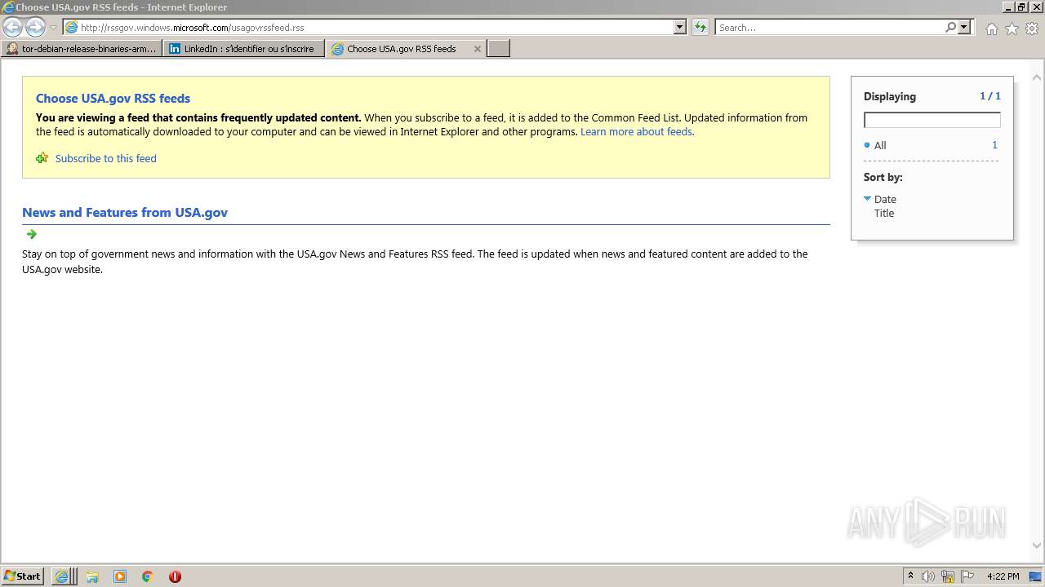Sort the feed by Date
Screen dimensions: 1045x587
pos(885,199)
